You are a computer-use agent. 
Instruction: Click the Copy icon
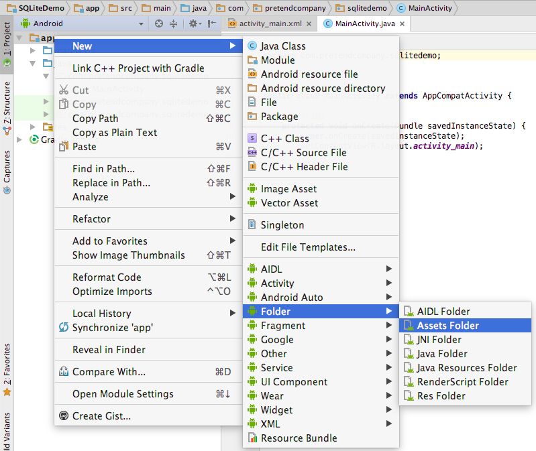click(64, 104)
